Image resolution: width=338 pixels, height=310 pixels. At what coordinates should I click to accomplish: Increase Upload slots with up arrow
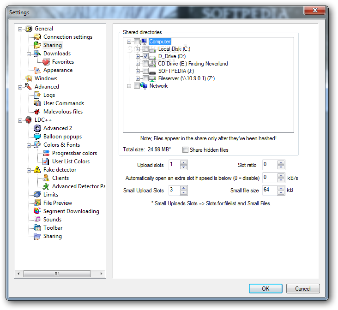pos(183,163)
